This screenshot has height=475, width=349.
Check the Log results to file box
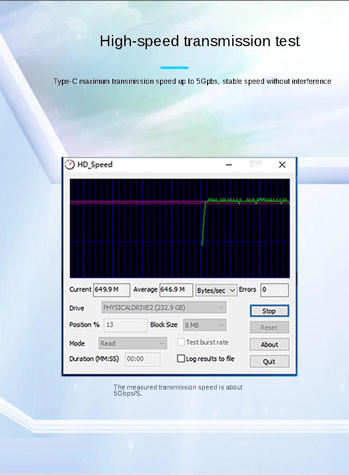coord(181,359)
